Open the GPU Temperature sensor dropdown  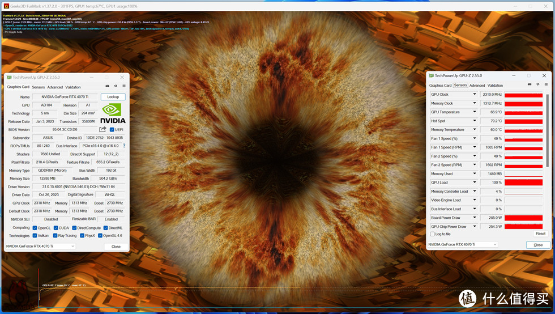475,112
